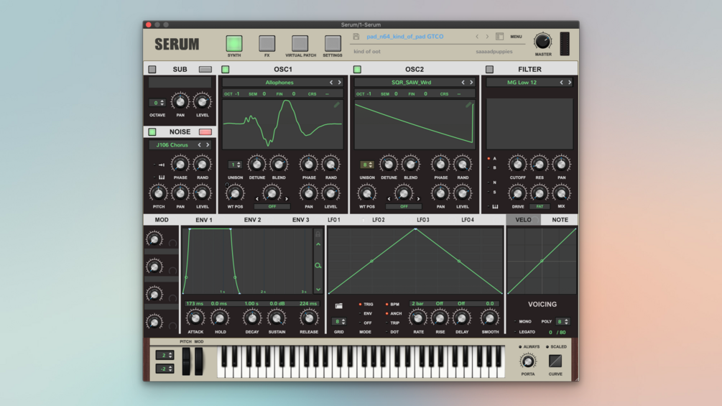Open the LFO shape folder icon
The image size is (722, 406).
click(339, 305)
